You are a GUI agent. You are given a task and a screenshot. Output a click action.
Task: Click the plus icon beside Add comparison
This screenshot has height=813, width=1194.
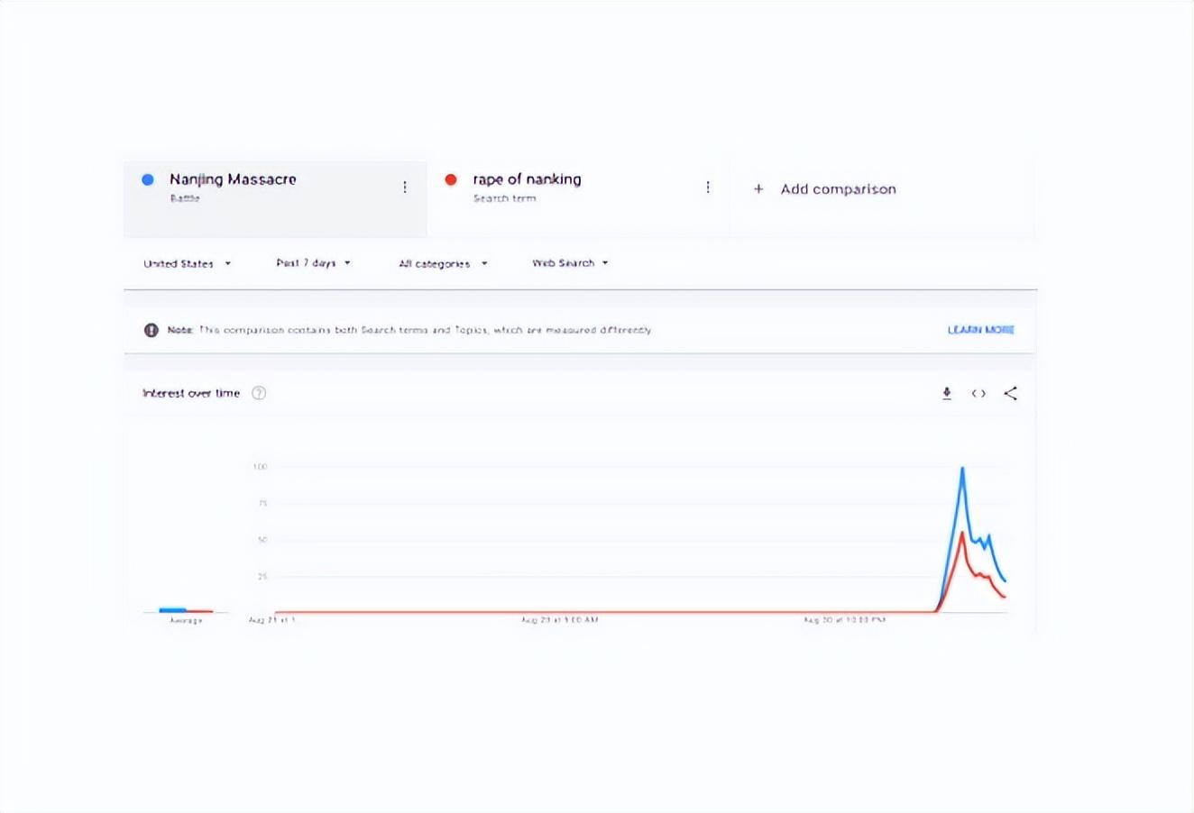click(x=758, y=189)
